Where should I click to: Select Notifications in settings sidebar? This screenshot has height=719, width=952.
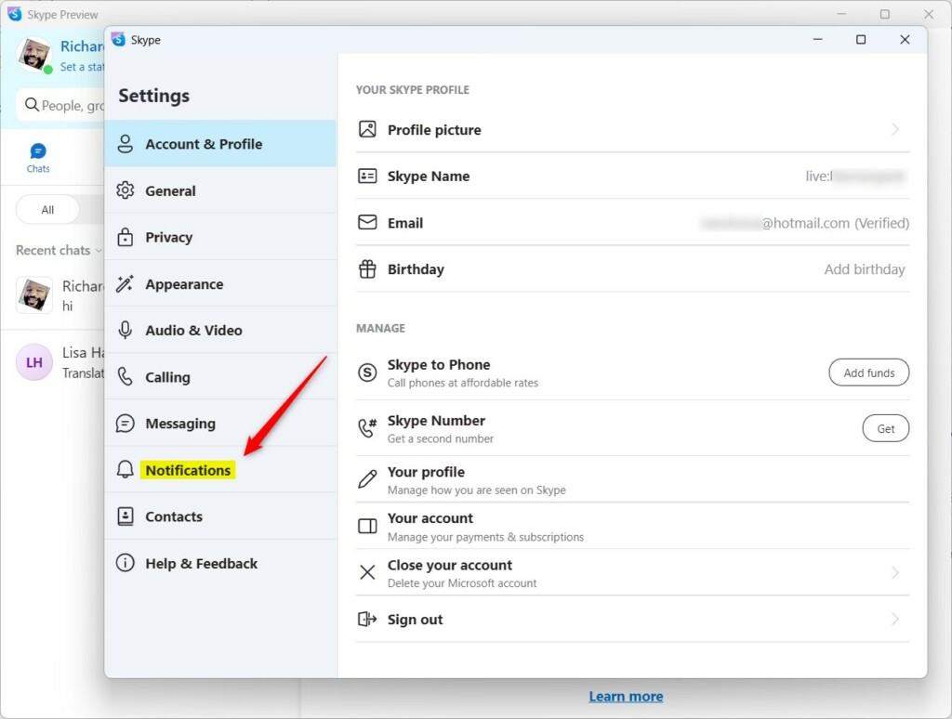pos(220,470)
